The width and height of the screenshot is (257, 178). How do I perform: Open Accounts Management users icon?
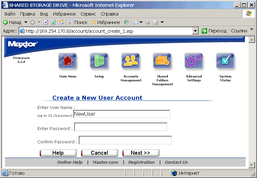[131, 61]
